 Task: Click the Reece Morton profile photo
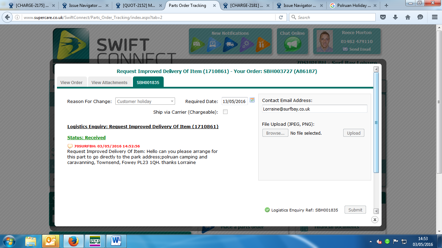click(x=325, y=41)
